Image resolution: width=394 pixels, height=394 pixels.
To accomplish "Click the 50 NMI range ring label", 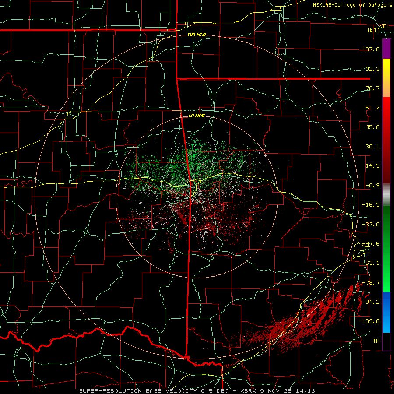I will coord(197,116).
